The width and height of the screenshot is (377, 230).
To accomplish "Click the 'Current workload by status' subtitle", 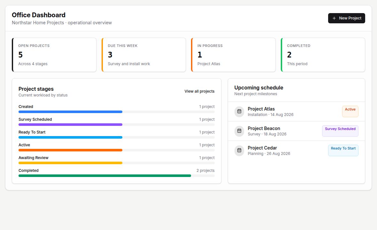I will click(x=43, y=95).
